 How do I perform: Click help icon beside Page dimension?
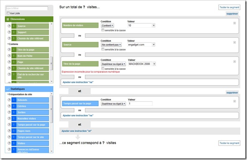click(x=9, y=62)
